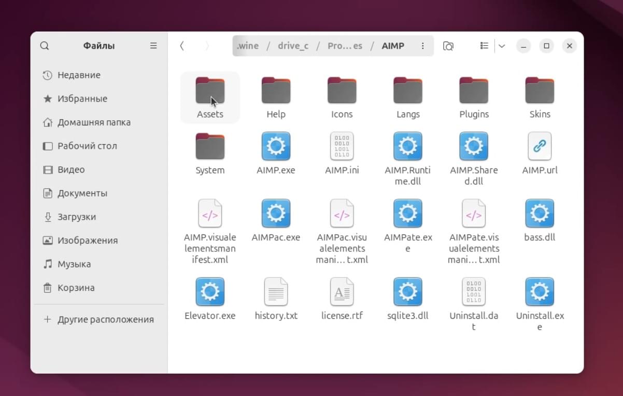The width and height of the screenshot is (623, 396).
Task: Open the Files main hamburger menu
Action: (x=153, y=46)
